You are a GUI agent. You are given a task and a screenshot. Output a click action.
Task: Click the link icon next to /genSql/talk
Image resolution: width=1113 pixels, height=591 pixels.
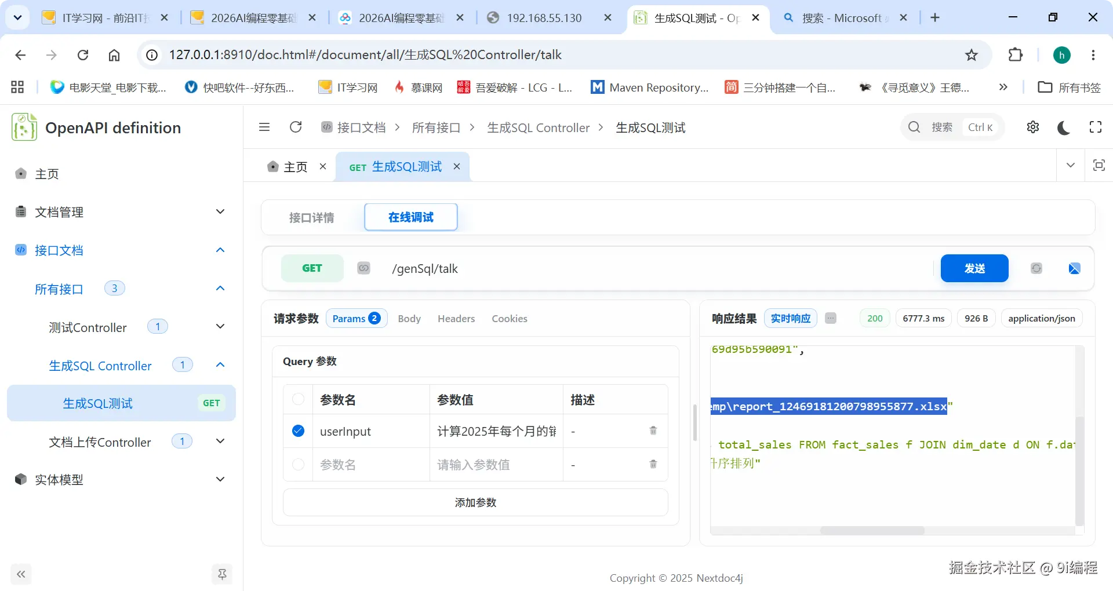pyautogui.click(x=363, y=268)
